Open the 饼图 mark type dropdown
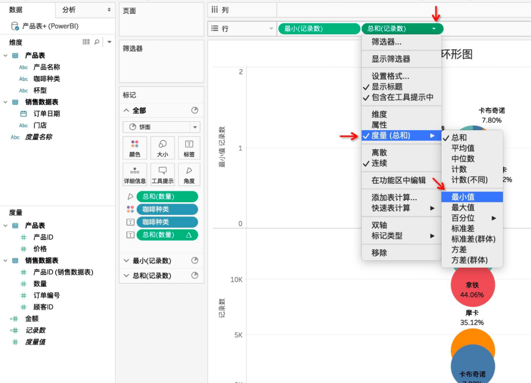The image size is (531, 383). [x=161, y=127]
